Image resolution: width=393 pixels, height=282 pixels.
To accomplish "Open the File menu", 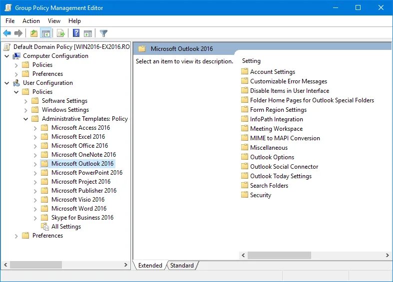I will point(10,21).
